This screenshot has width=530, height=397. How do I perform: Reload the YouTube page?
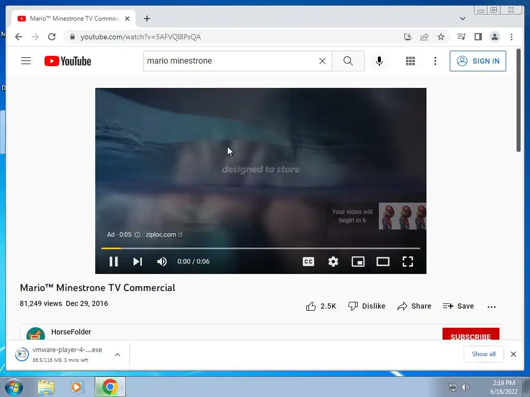point(52,37)
